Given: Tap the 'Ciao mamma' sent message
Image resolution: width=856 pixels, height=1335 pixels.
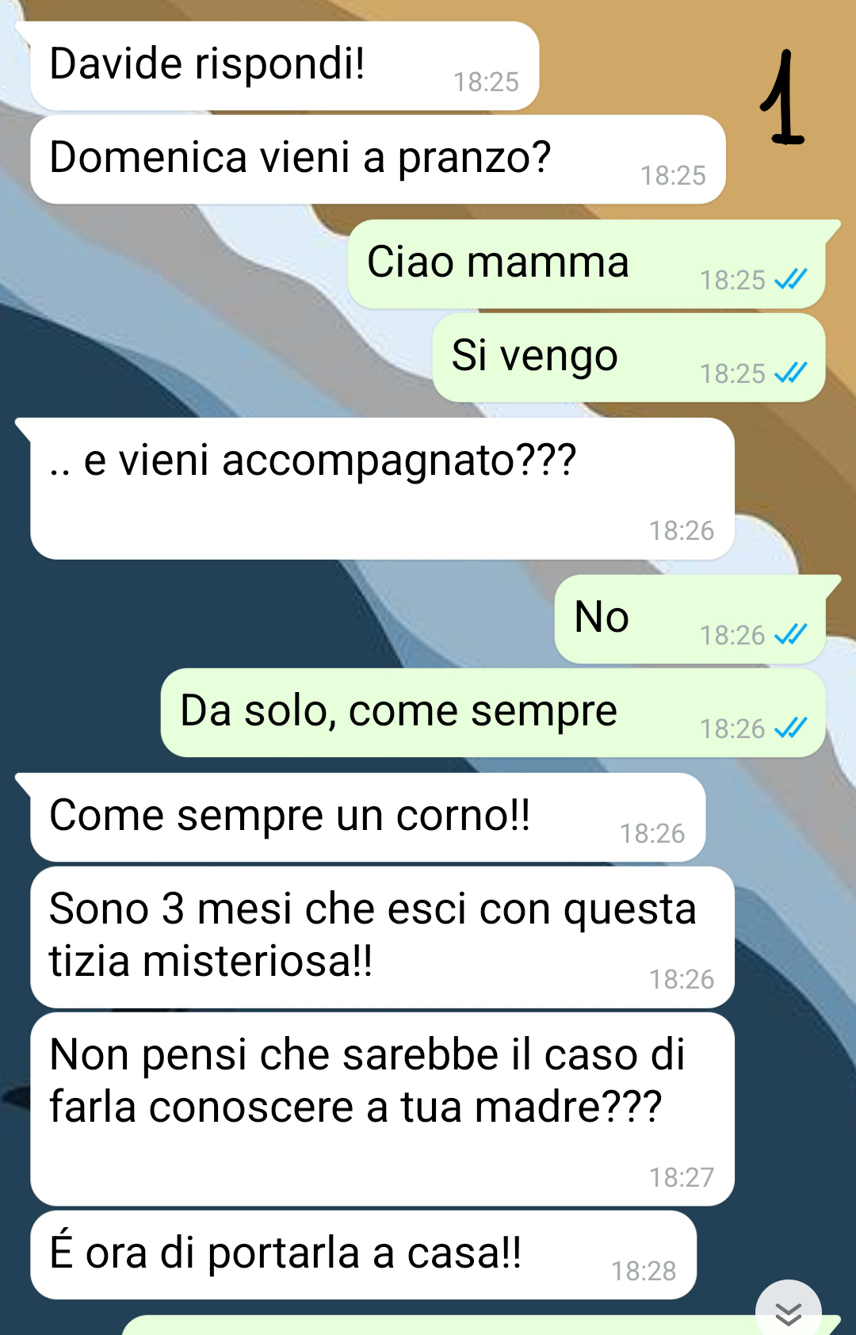Looking at the screenshot, I should [x=587, y=264].
